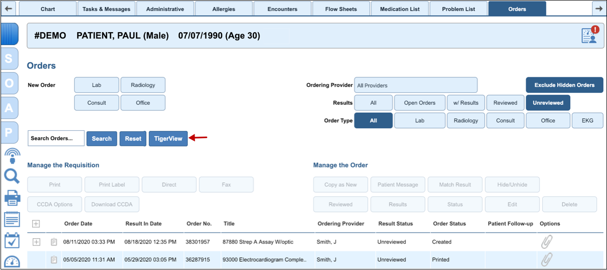
Task: Select the Orders tab
Action: click(517, 8)
